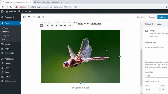Click the Image block icon in sidebar
This screenshot has width=168, height=94.
click(146, 31)
